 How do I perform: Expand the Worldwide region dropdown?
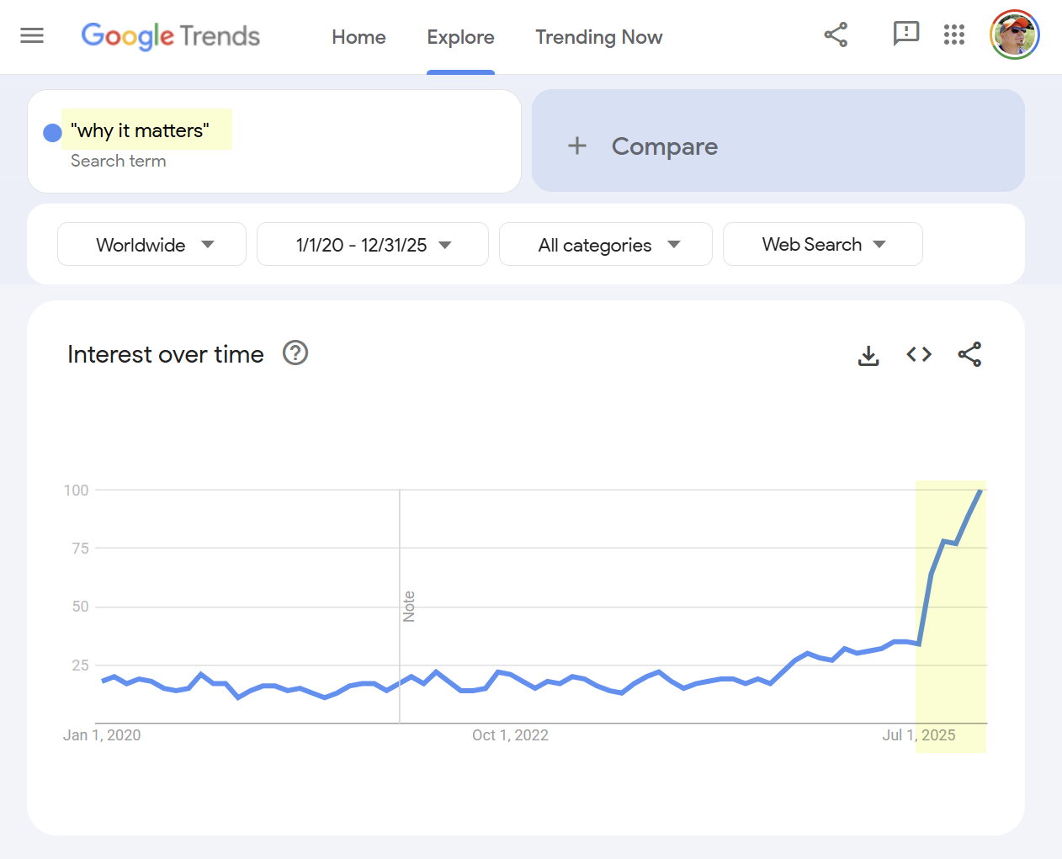tap(151, 245)
